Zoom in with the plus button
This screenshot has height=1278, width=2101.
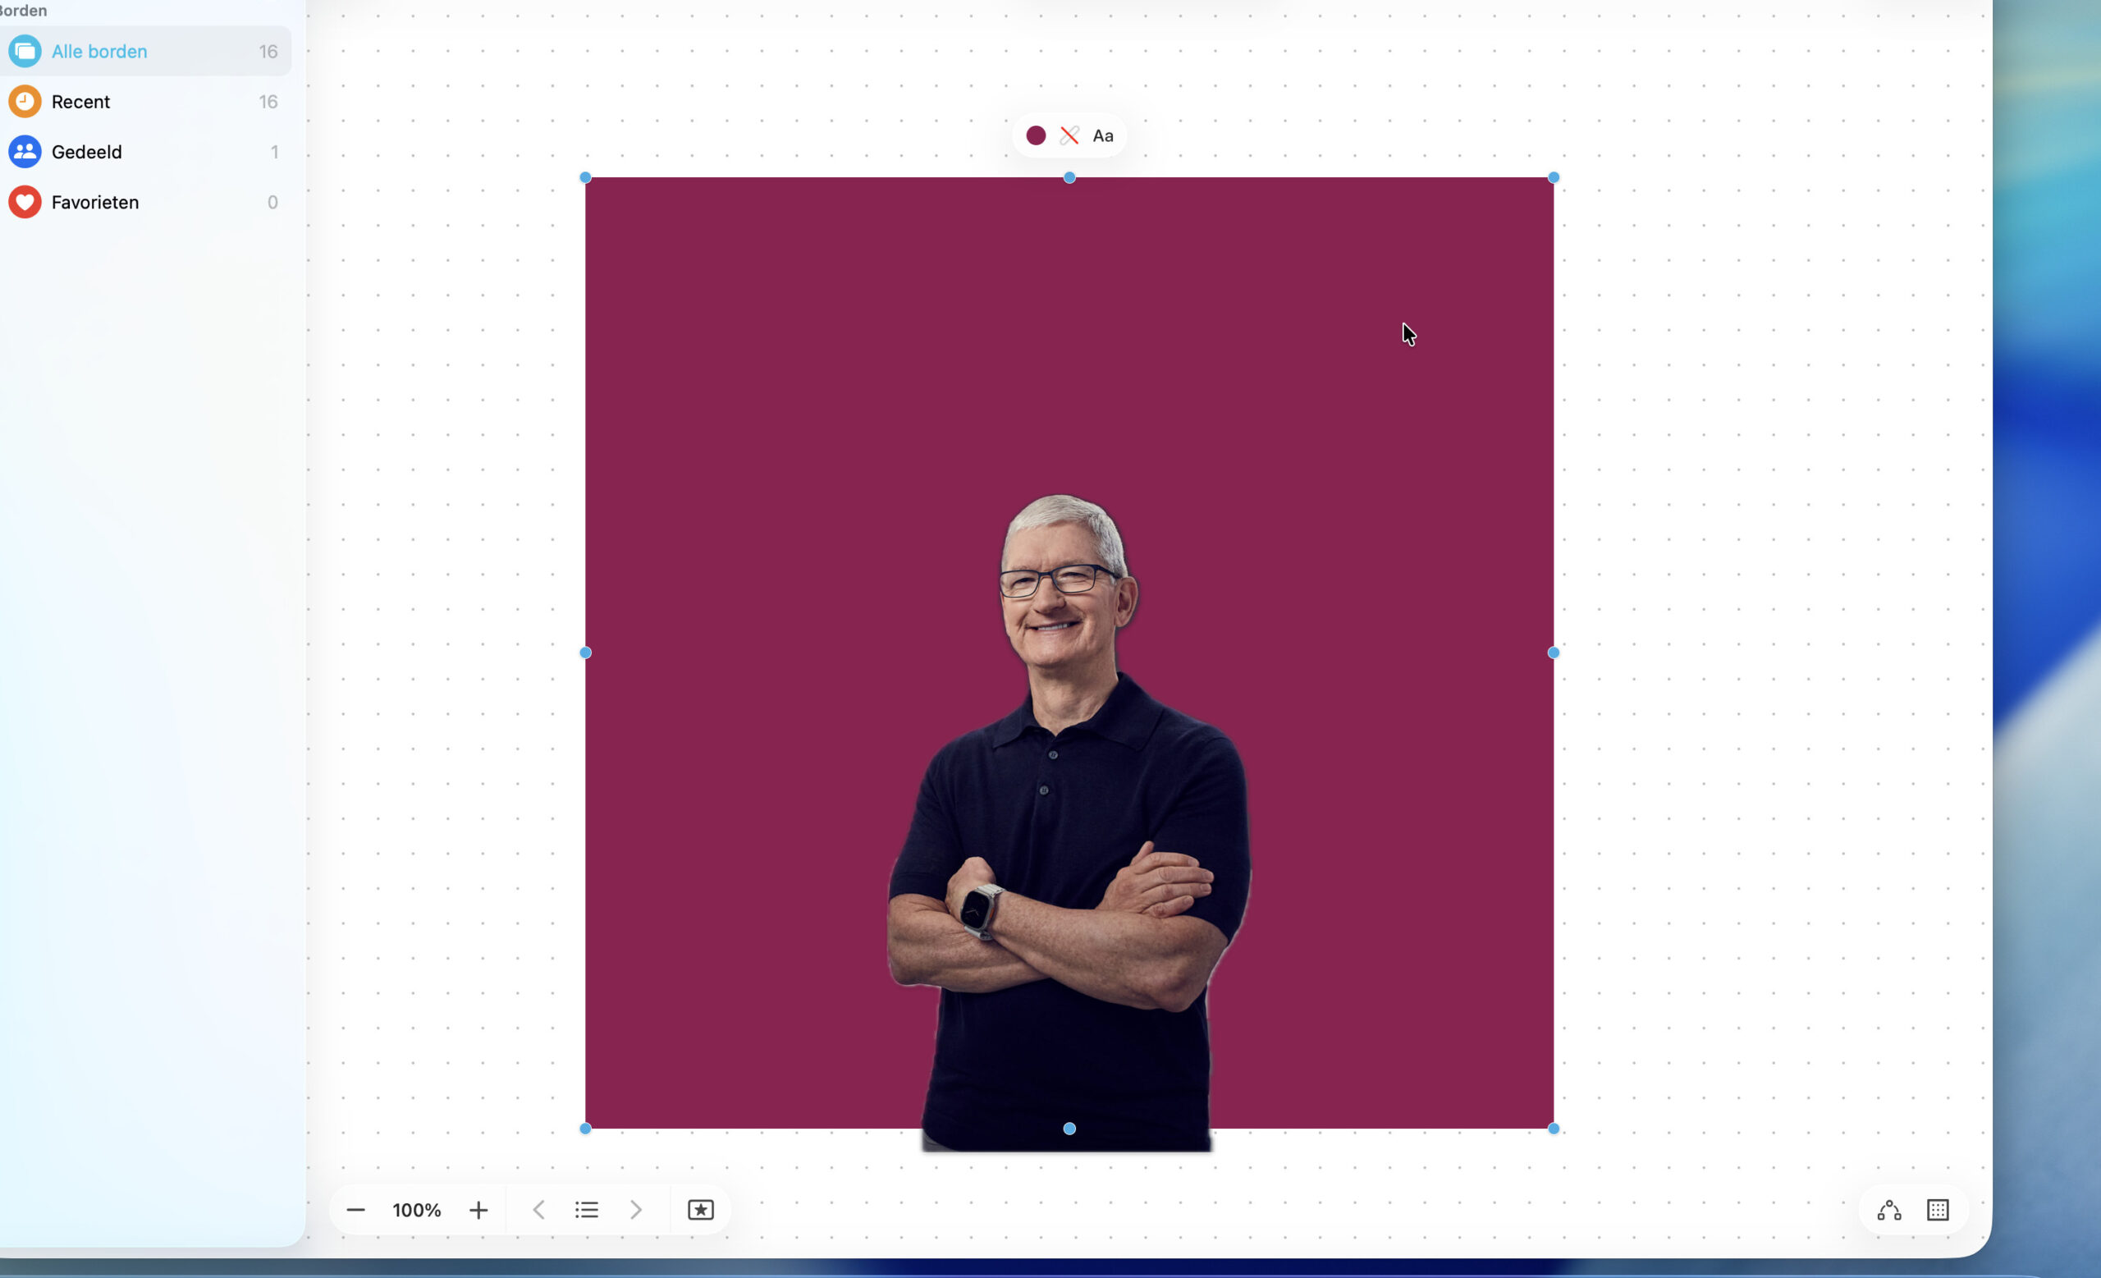478,1210
